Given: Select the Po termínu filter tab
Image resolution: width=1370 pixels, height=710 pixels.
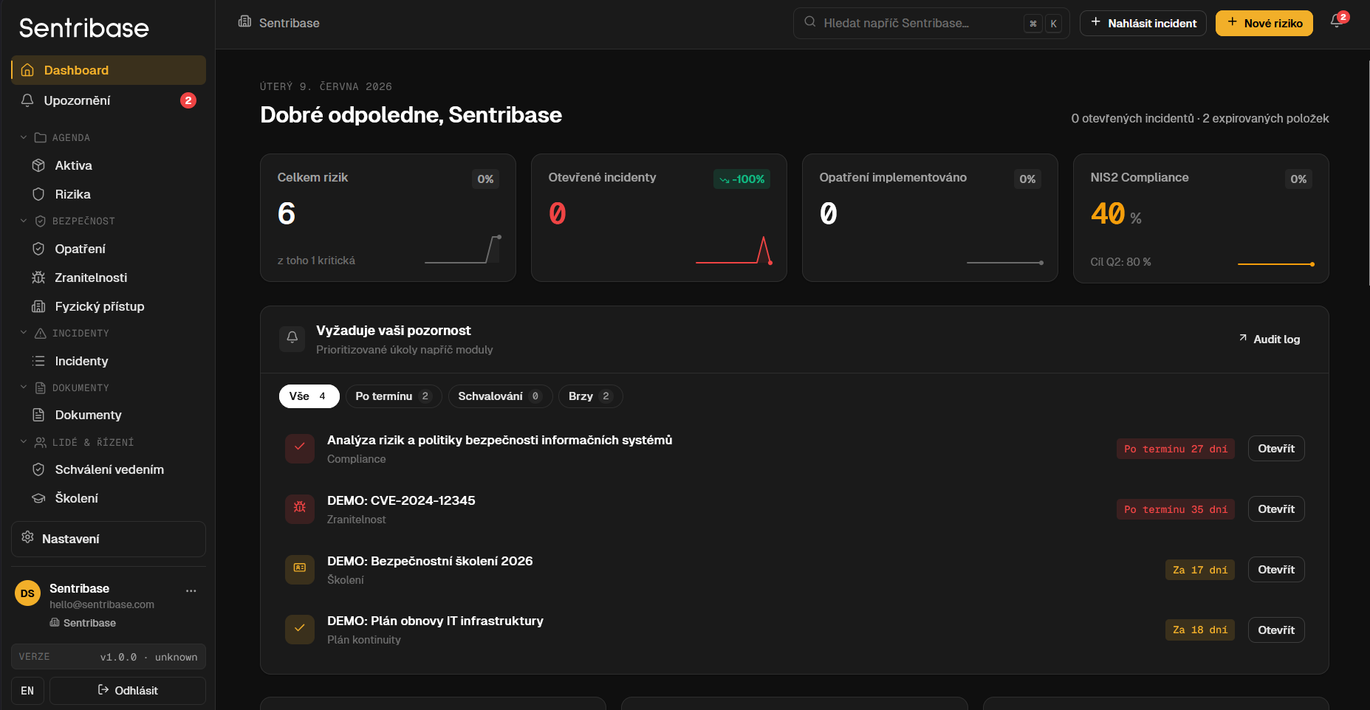Looking at the screenshot, I should [x=394, y=396].
